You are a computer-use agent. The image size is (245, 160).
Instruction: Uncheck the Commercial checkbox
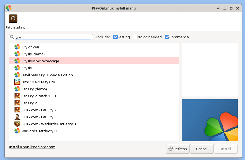click(x=167, y=37)
